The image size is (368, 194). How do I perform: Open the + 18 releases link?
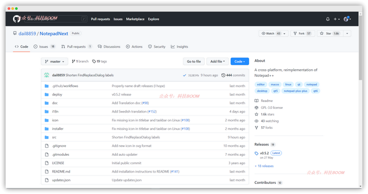(x=264, y=166)
